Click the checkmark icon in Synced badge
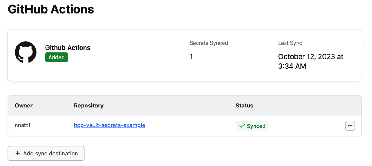Screen dimensions: 372x166 coord(242,126)
